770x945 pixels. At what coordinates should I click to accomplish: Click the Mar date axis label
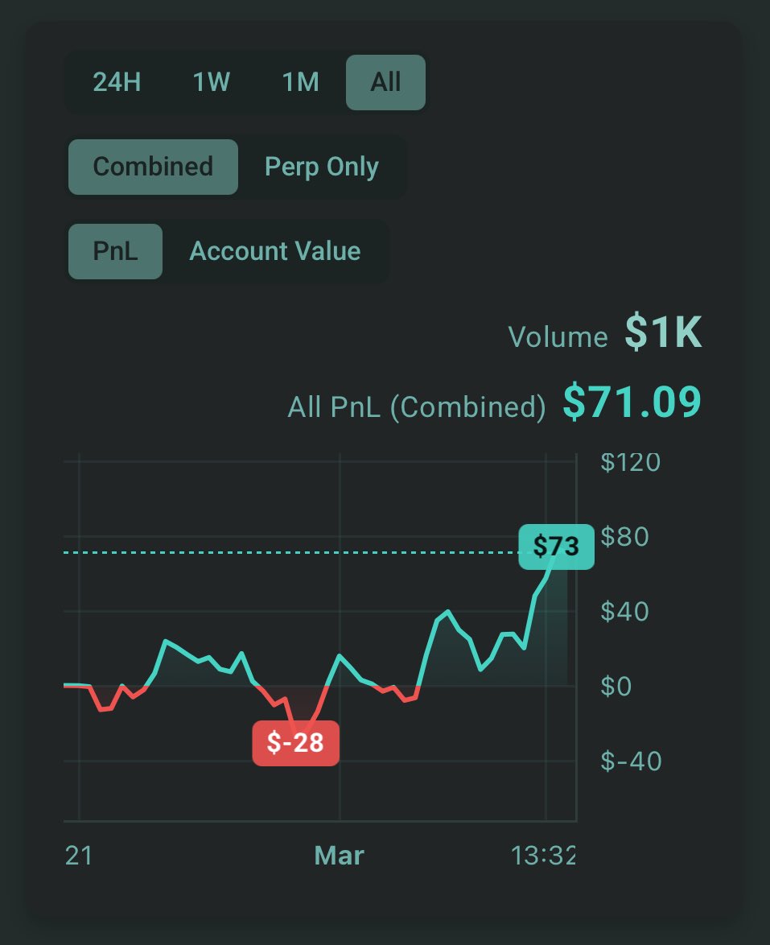pos(340,855)
